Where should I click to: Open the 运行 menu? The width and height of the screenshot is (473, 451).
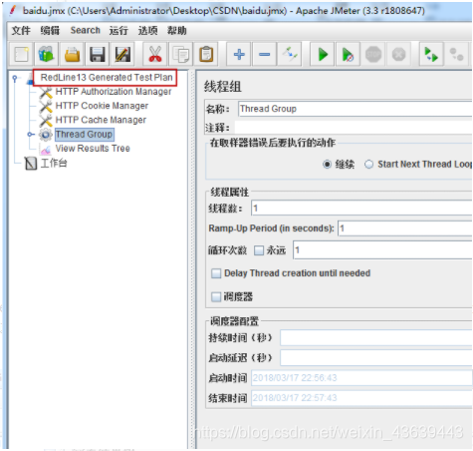click(x=118, y=31)
